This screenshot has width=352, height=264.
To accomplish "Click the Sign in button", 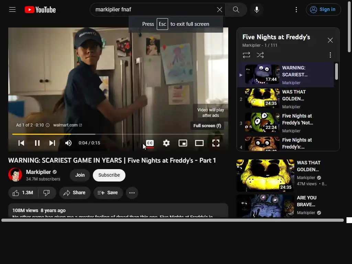I will tap(323, 9).
